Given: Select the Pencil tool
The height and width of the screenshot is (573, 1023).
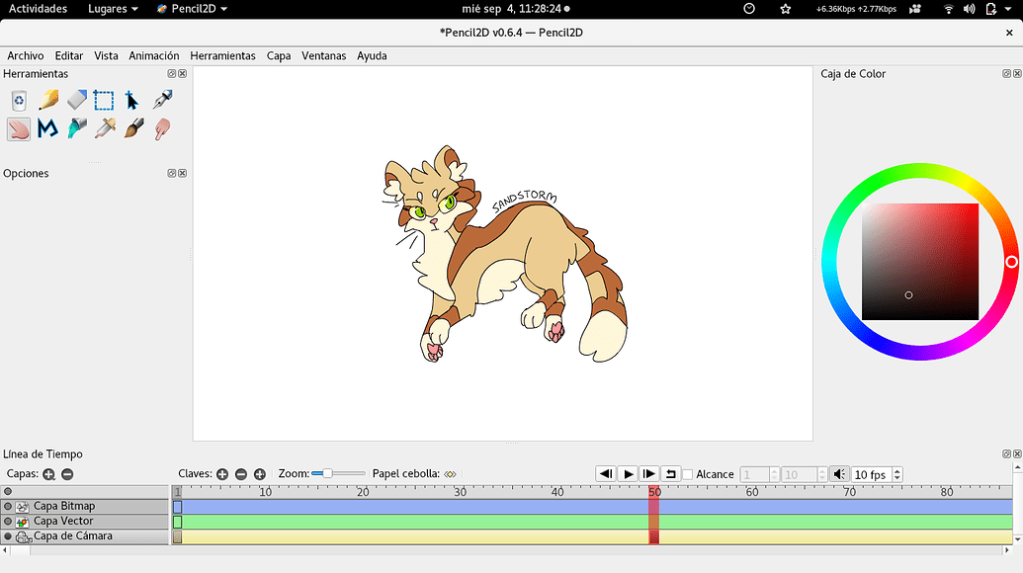Looking at the screenshot, I should [48, 101].
